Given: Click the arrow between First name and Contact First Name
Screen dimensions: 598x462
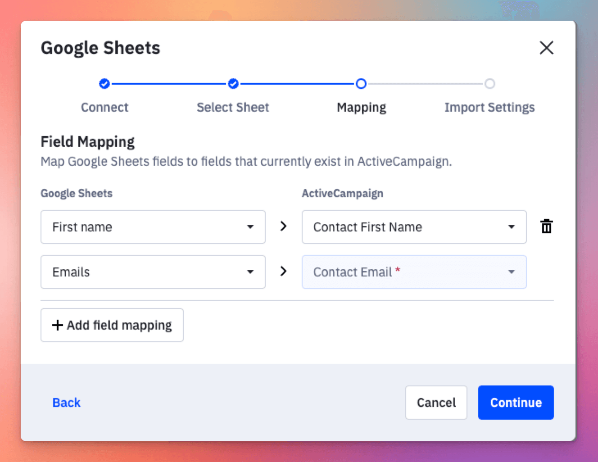Looking at the screenshot, I should pyautogui.click(x=283, y=227).
